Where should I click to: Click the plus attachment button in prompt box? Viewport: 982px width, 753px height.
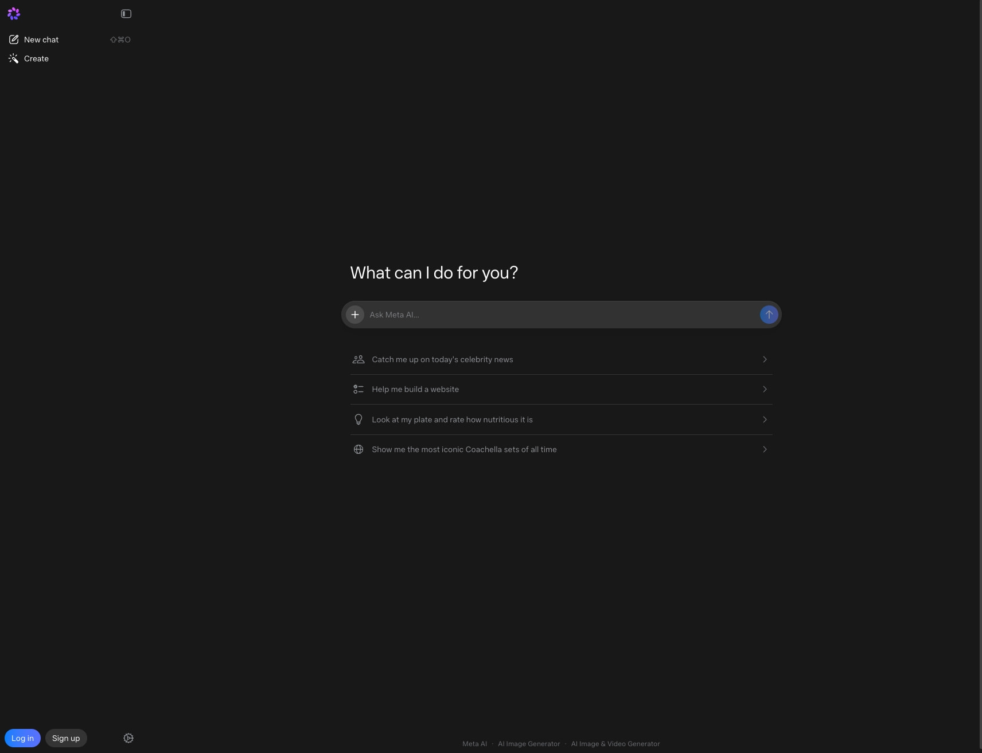(x=355, y=315)
